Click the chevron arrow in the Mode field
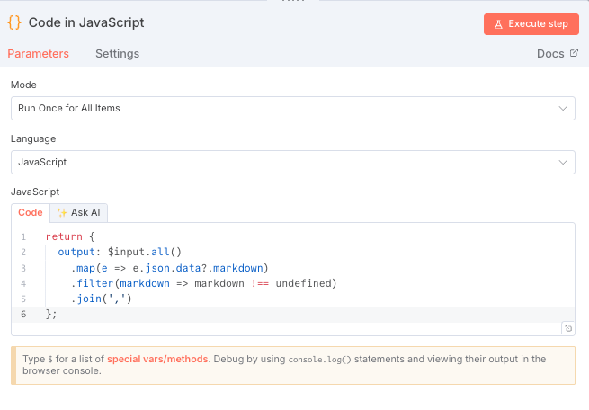The height and width of the screenshot is (410, 589). (563, 108)
